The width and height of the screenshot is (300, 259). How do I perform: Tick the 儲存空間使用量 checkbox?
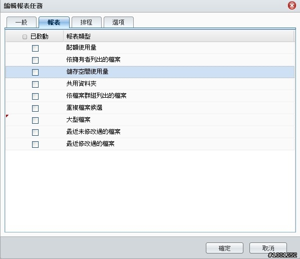click(x=35, y=72)
